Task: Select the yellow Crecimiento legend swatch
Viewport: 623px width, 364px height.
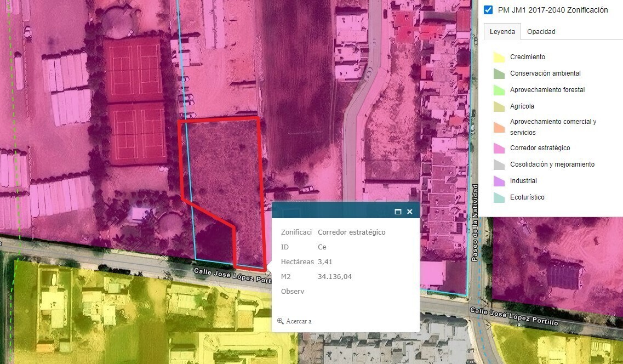Action: point(499,57)
